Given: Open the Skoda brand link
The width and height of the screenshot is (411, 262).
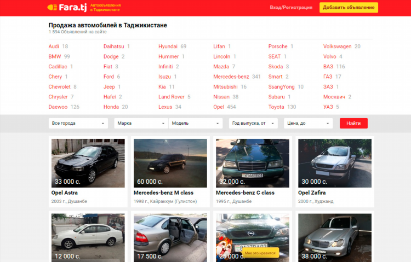Looking at the screenshot, I should pos(276,67).
